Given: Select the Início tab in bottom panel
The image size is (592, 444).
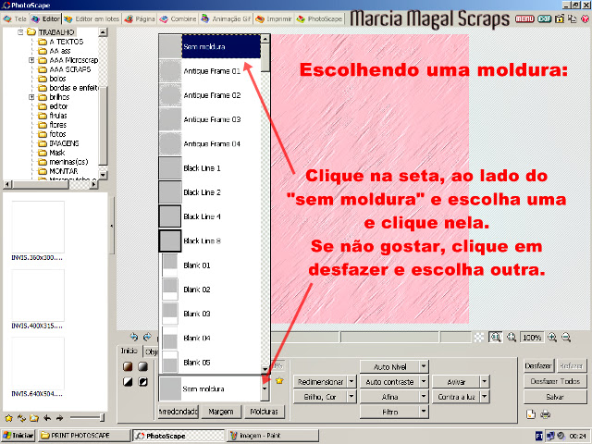Looking at the screenshot, I should [x=129, y=351].
